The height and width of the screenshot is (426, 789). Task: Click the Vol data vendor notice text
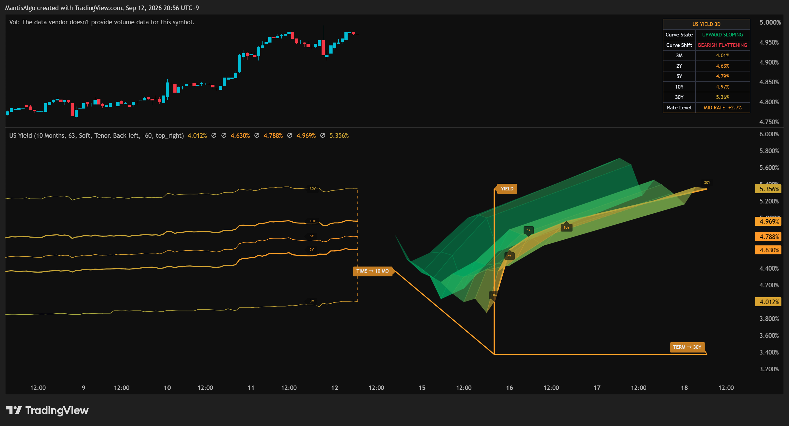click(102, 22)
